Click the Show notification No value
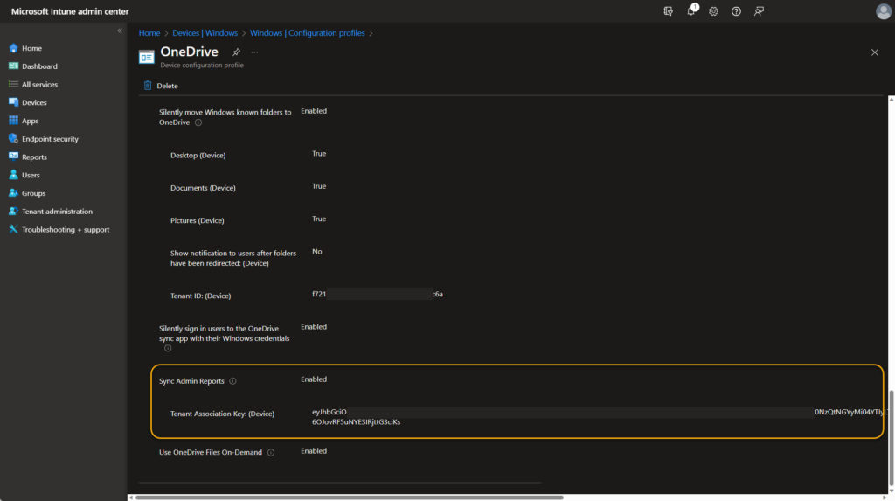This screenshot has width=895, height=501. [x=316, y=251]
